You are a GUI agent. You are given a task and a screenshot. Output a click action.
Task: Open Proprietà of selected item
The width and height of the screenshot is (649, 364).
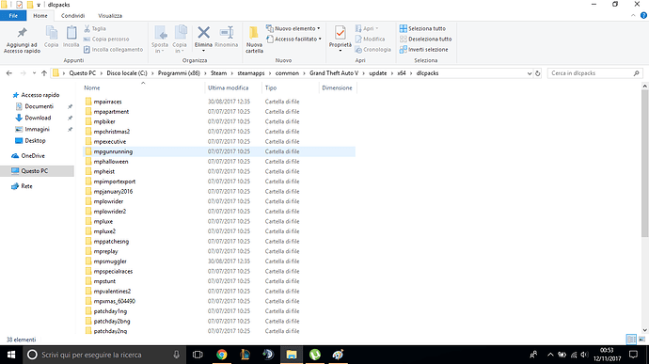340,39
